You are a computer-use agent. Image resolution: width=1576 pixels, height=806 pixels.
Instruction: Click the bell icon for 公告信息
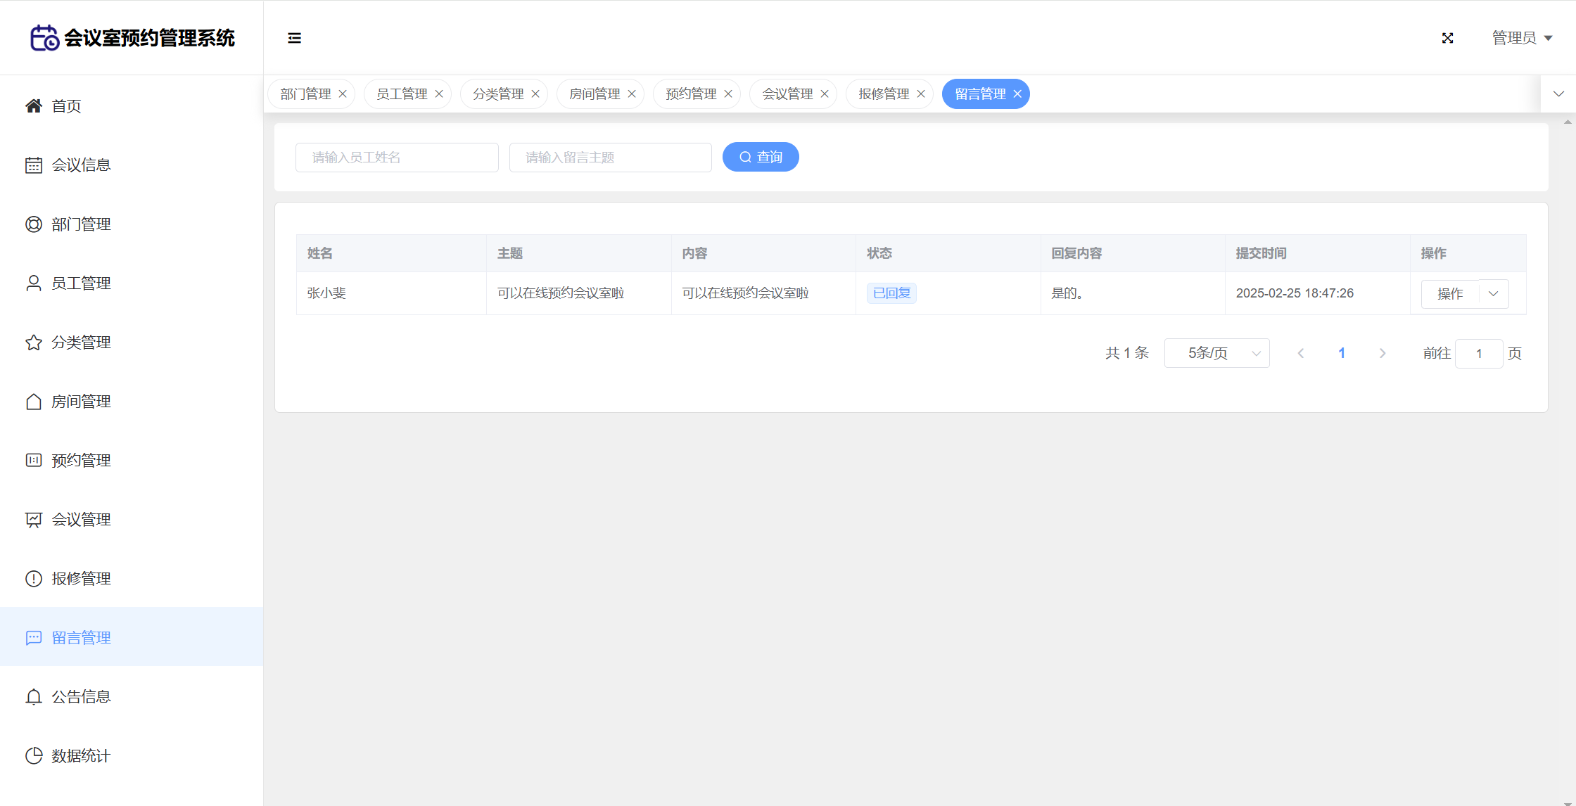click(x=34, y=697)
